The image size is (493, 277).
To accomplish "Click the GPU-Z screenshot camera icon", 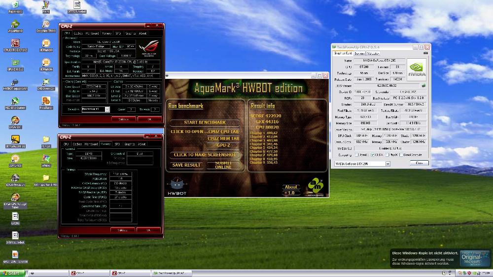I will point(425,53).
